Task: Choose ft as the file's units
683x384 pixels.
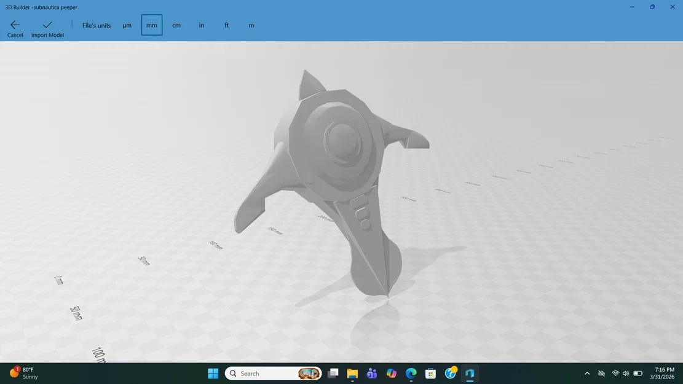Action: coord(226,25)
